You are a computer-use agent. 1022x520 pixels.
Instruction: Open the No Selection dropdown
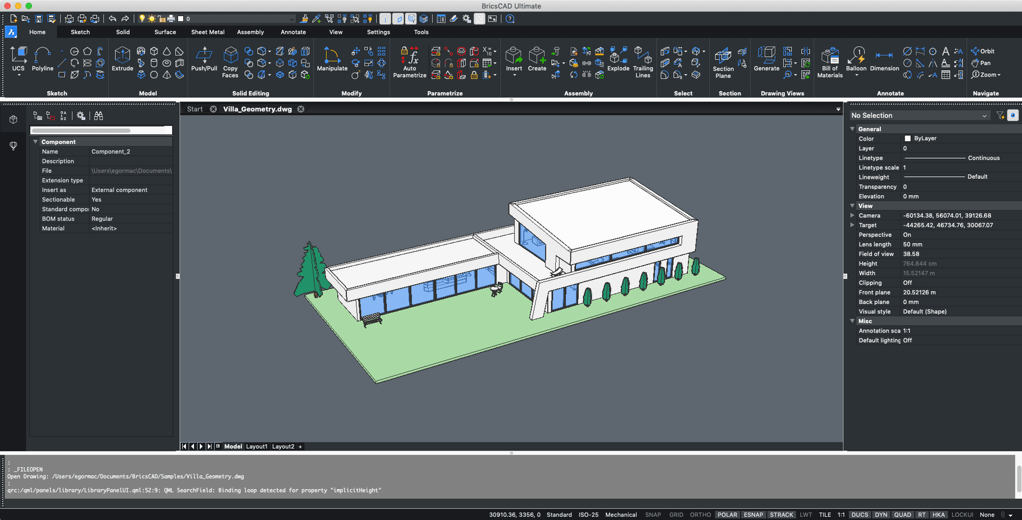919,115
